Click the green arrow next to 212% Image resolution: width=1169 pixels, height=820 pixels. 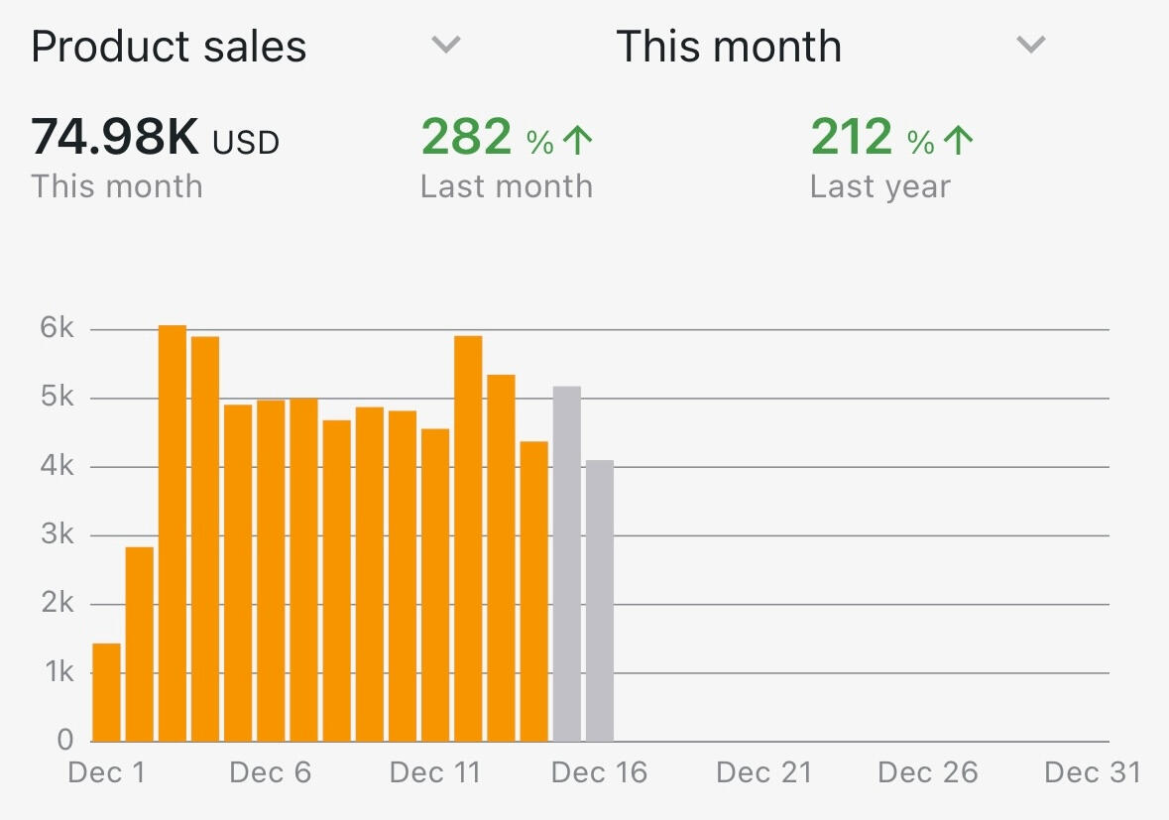pyautogui.click(x=958, y=142)
